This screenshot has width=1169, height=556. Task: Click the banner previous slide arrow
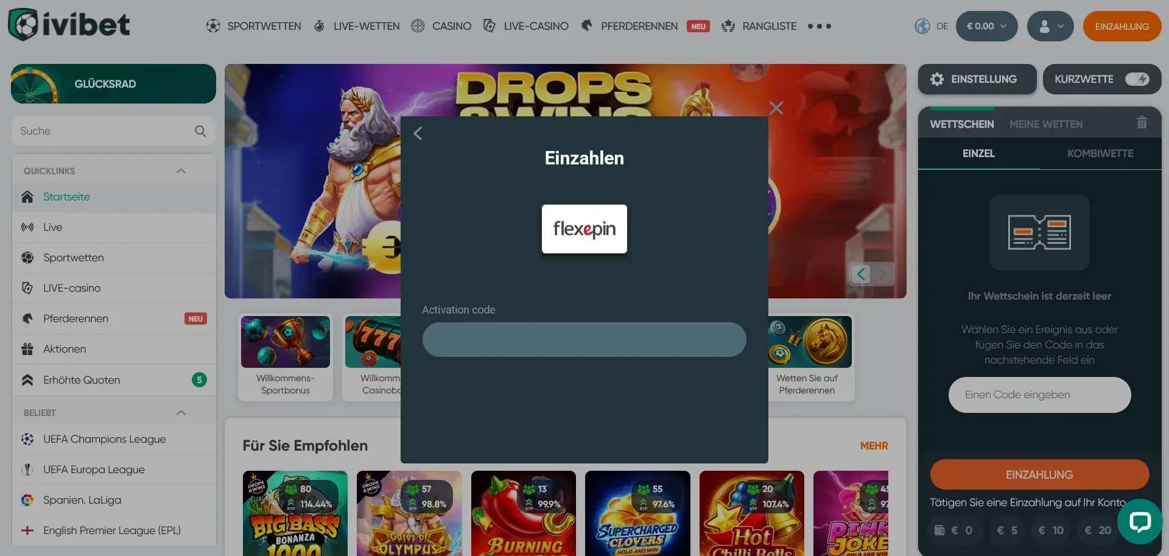point(861,274)
